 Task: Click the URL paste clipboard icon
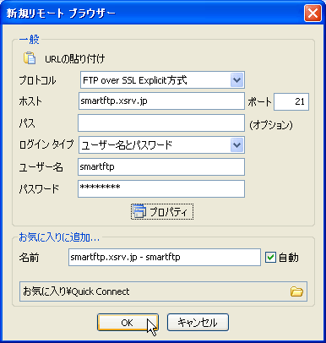pyautogui.click(x=30, y=58)
